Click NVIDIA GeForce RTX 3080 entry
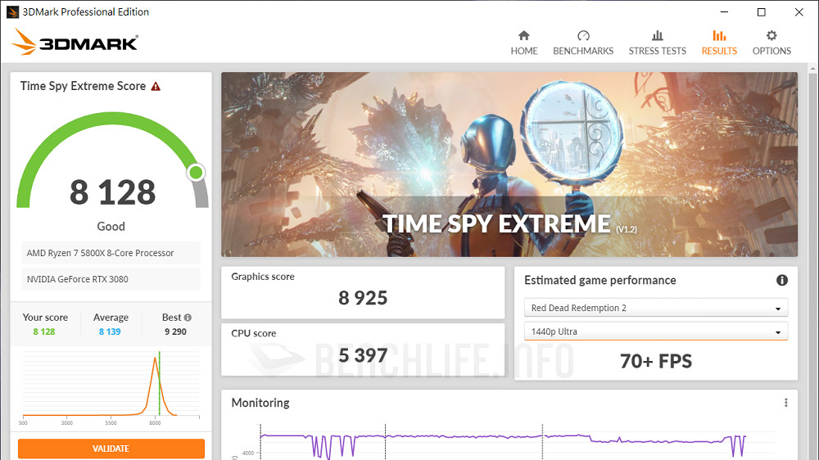This screenshot has height=460, width=819. 111,279
